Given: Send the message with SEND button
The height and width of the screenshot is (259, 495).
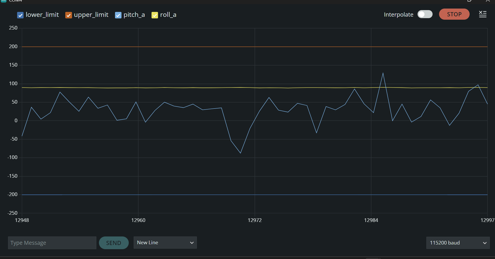Looking at the screenshot, I should (114, 243).
